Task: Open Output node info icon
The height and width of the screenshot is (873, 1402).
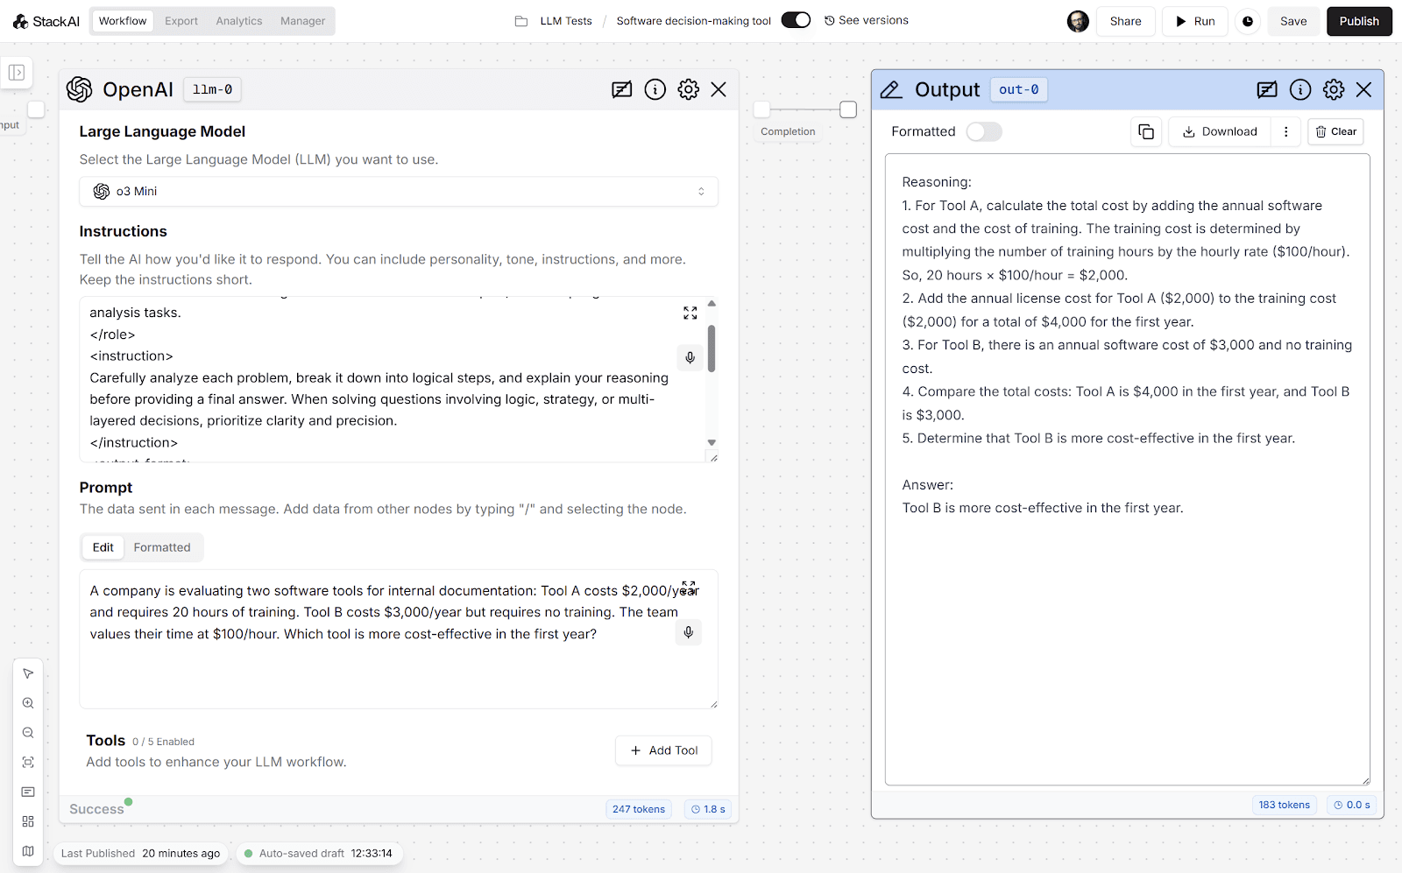Action: tap(1300, 89)
